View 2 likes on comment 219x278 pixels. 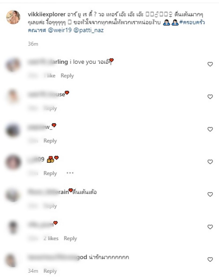pyautogui.click(x=51, y=238)
